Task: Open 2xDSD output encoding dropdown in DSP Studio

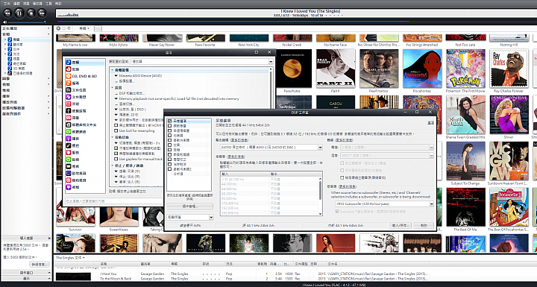Action: (x=320, y=148)
